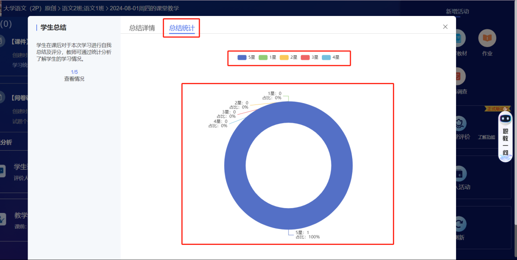
Task: Select the 总结统计 tab
Action: tap(182, 28)
